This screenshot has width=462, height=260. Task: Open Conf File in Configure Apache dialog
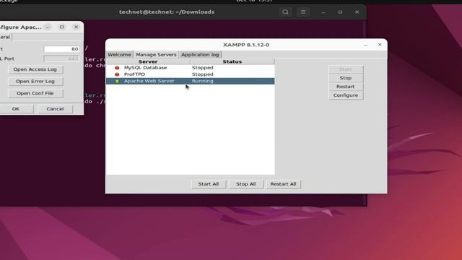[35, 93]
